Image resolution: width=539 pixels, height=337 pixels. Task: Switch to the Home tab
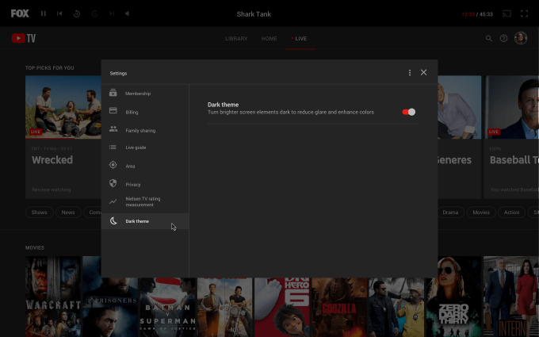click(x=269, y=38)
